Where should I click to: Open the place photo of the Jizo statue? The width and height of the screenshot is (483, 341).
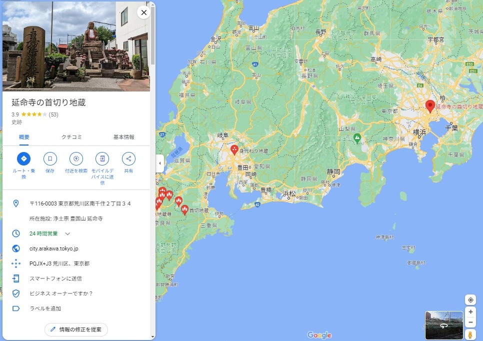tap(76, 46)
